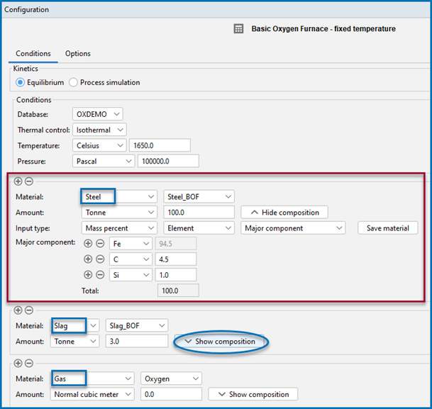432x409 pixels.
Task: Open the C element dropdown
Action: [131, 259]
